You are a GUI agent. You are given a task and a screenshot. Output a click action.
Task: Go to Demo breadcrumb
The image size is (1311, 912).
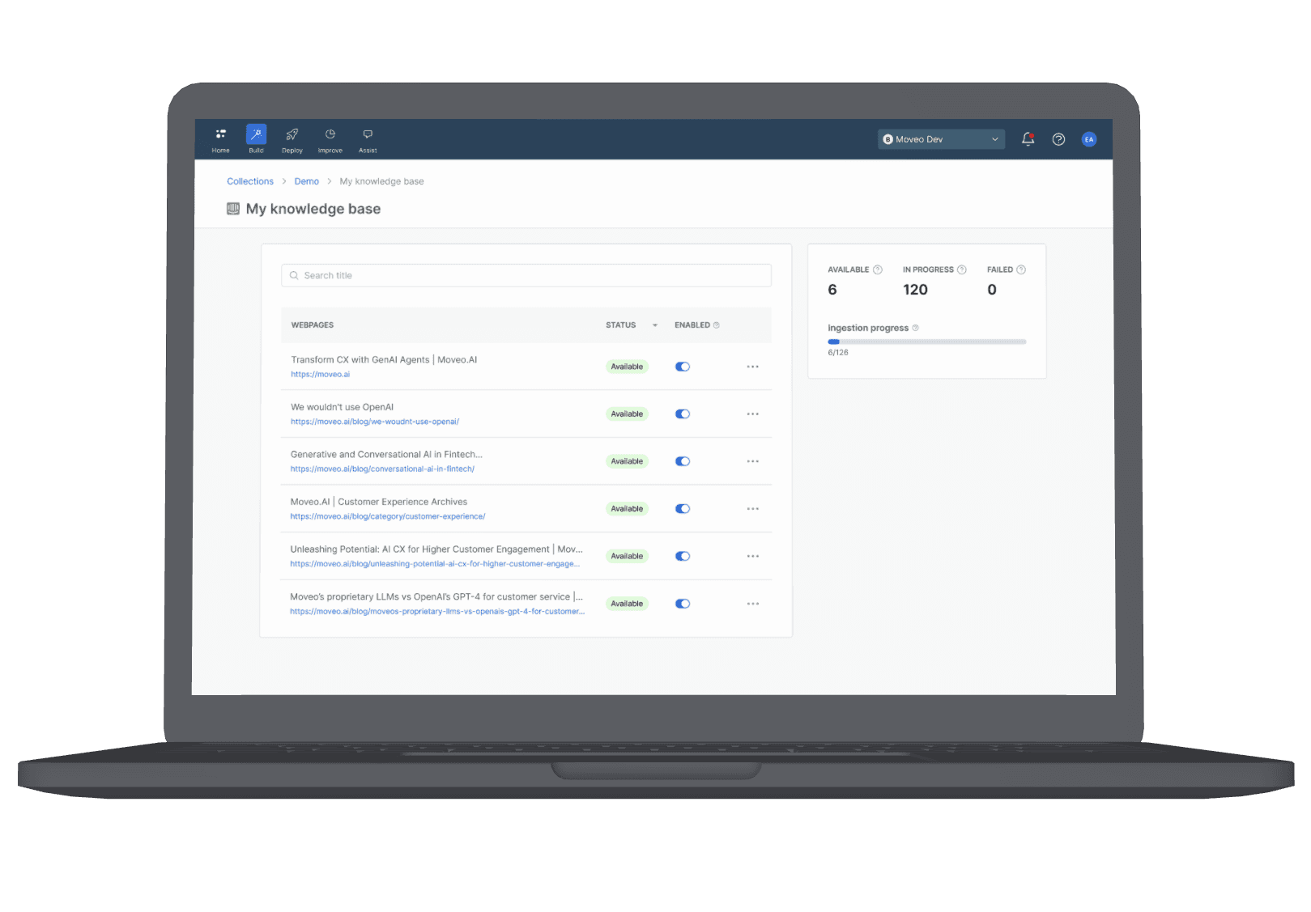pyautogui.click(x=306, y=181)
